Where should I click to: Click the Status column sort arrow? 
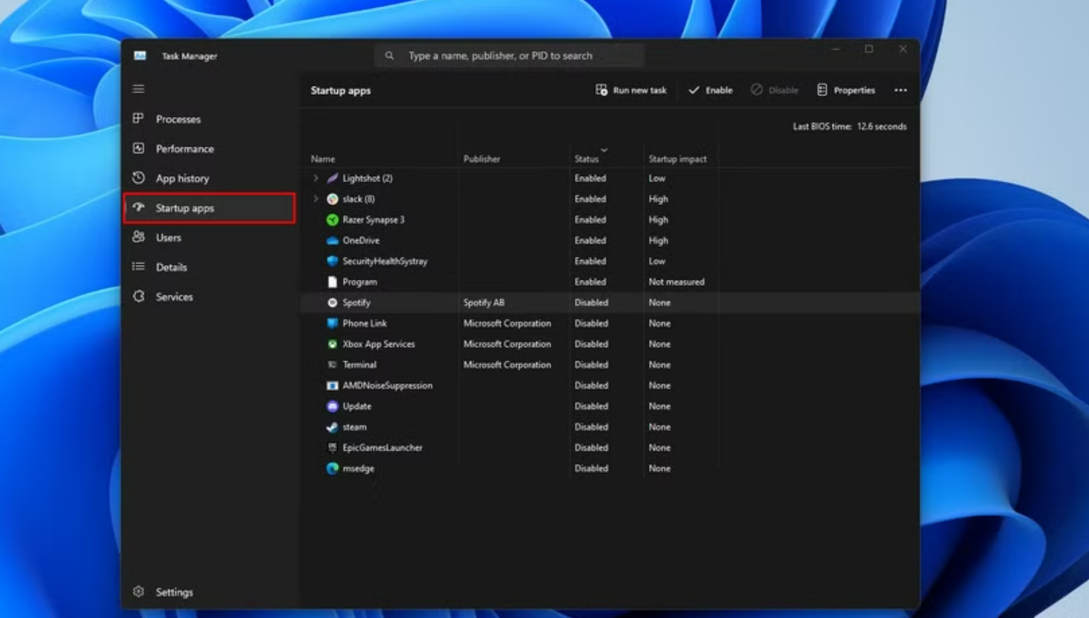coord(604,150)
